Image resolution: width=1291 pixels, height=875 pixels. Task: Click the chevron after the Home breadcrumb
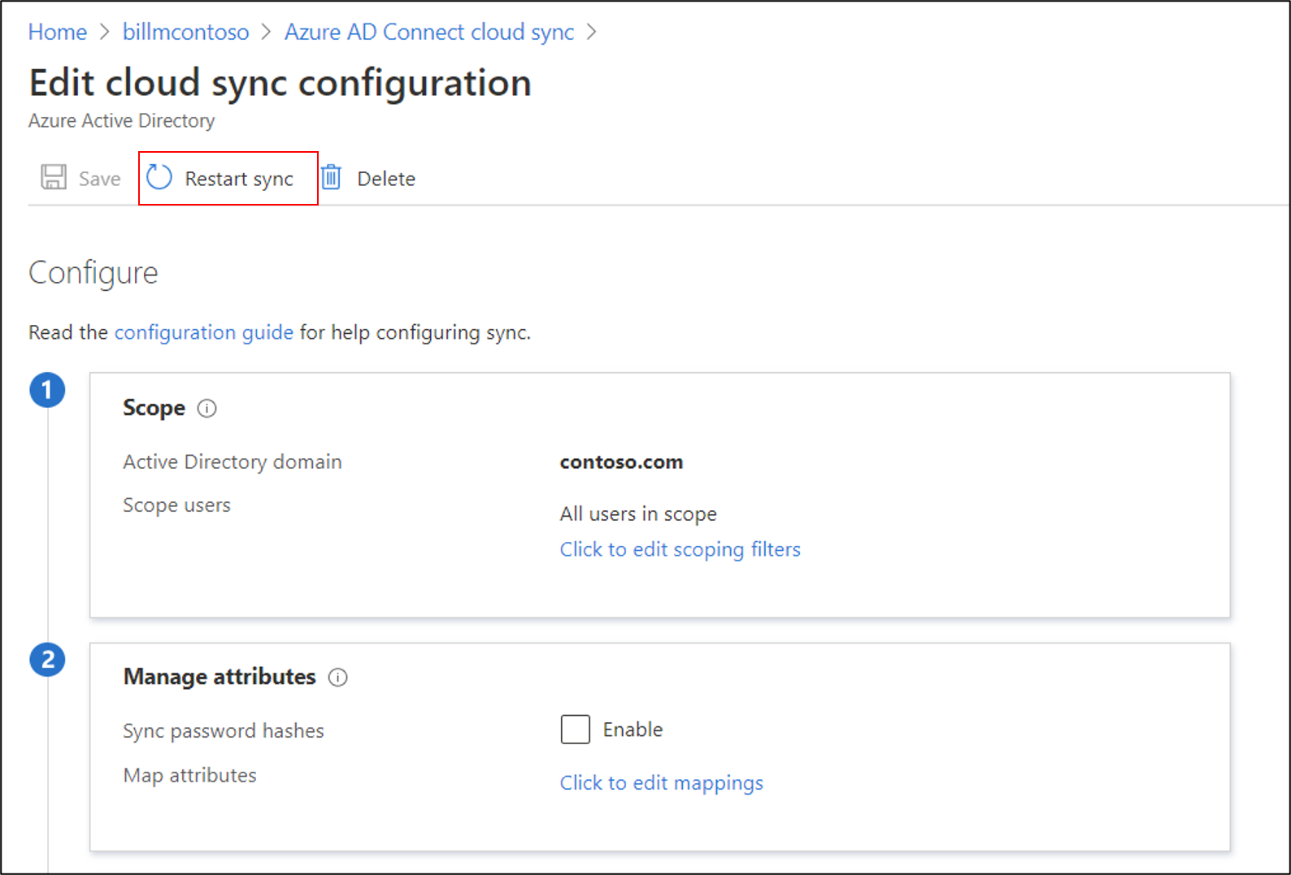[x=105, y=32]
